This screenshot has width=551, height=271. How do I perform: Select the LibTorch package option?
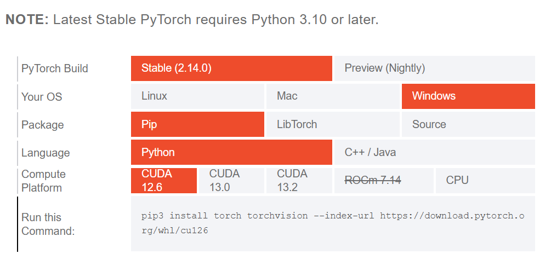(333, 124)
